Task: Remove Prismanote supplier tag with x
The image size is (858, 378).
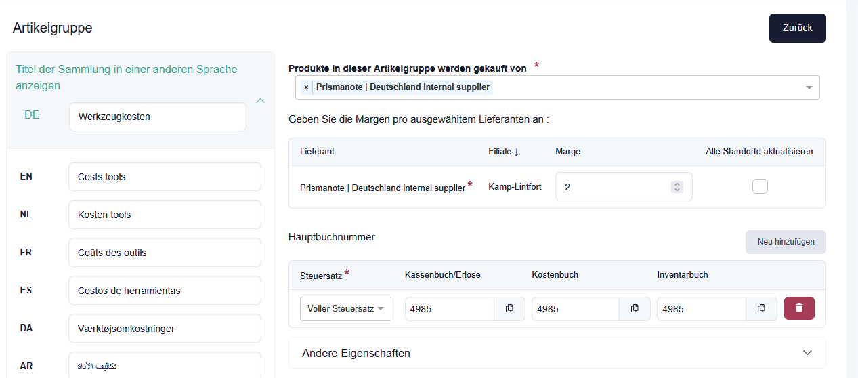Action: 306,87
